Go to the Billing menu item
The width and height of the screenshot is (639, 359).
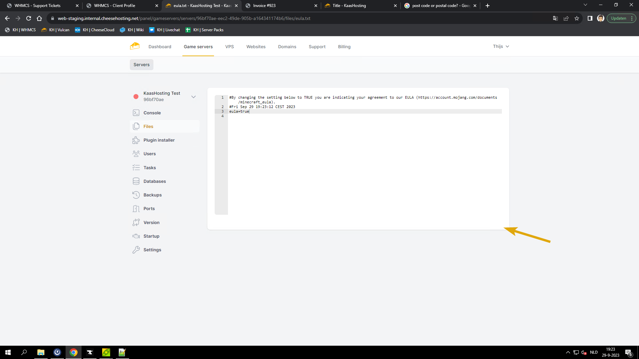[344, 47]
